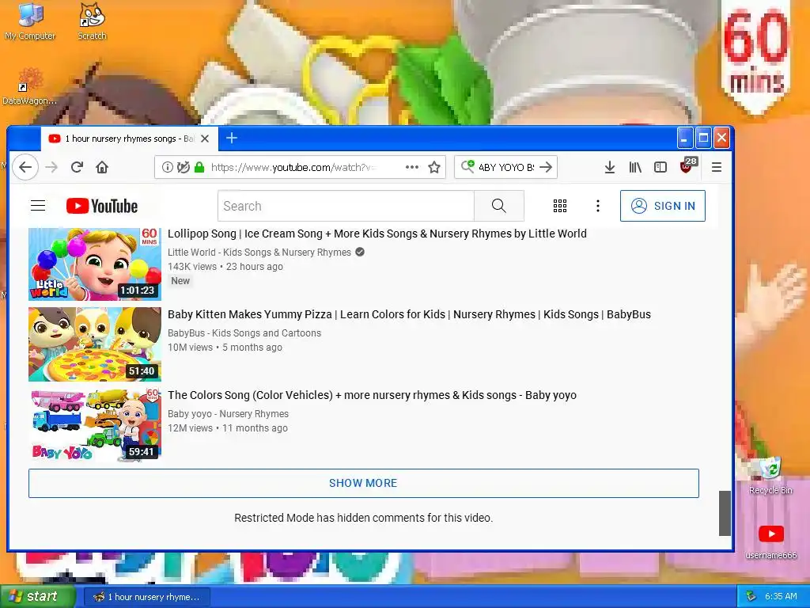Open The Colors Song title link

[x=372, y=395]
